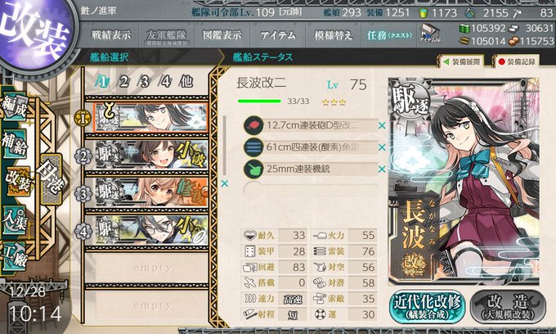Click the green HP bar 33/33
The height and width of the screenshot is (334, 556).
259,102
